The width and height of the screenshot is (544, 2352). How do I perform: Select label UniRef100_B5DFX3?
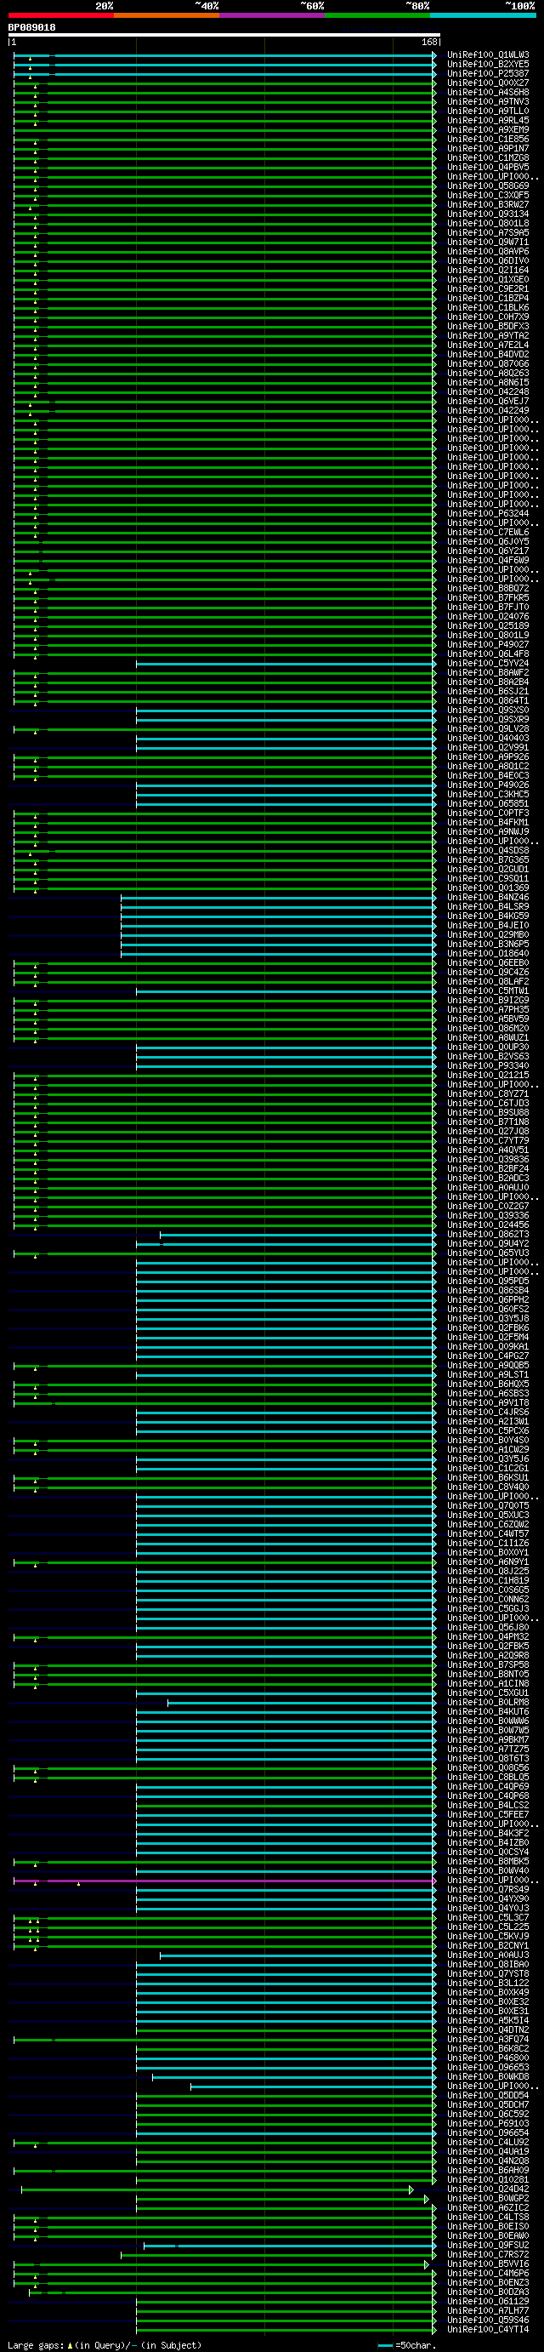tap(487, 326)
